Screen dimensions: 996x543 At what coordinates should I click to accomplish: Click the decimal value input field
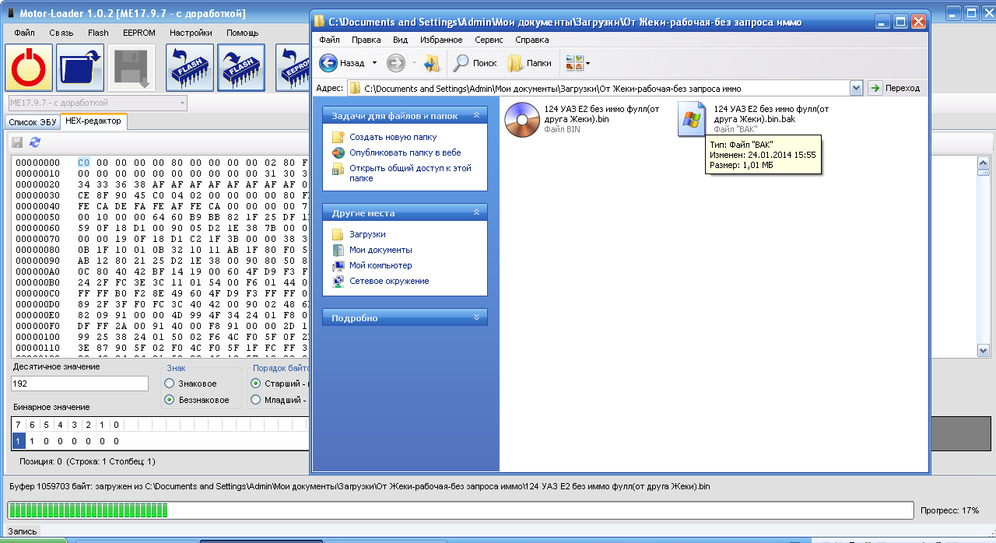coord(79,384)
